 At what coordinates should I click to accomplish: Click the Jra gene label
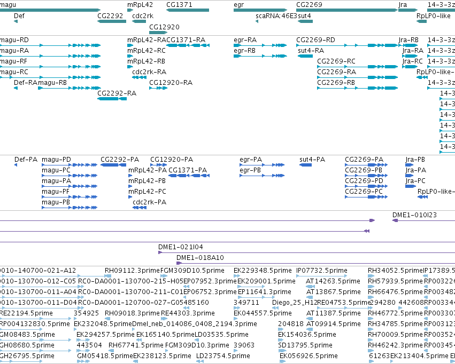(403, 5)
